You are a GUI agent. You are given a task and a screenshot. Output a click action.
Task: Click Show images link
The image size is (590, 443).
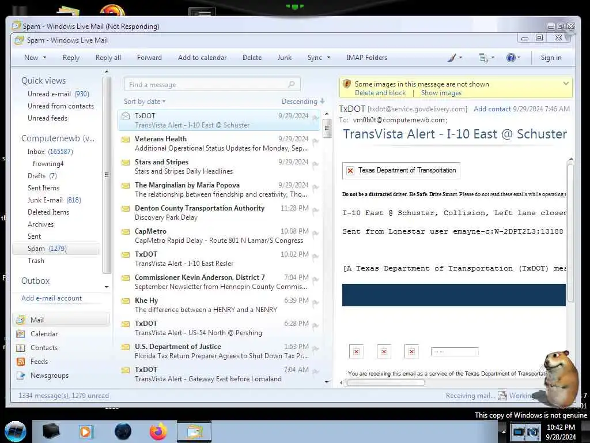(x=441, y=93)
